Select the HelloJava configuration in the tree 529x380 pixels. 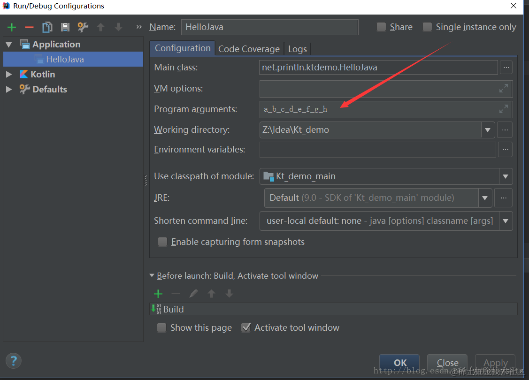tap(73, 59)
